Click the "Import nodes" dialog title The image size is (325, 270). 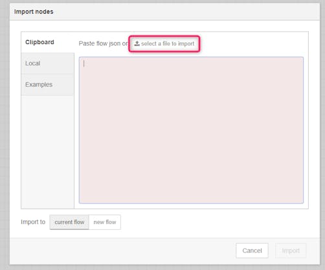(x=34, y=12)
